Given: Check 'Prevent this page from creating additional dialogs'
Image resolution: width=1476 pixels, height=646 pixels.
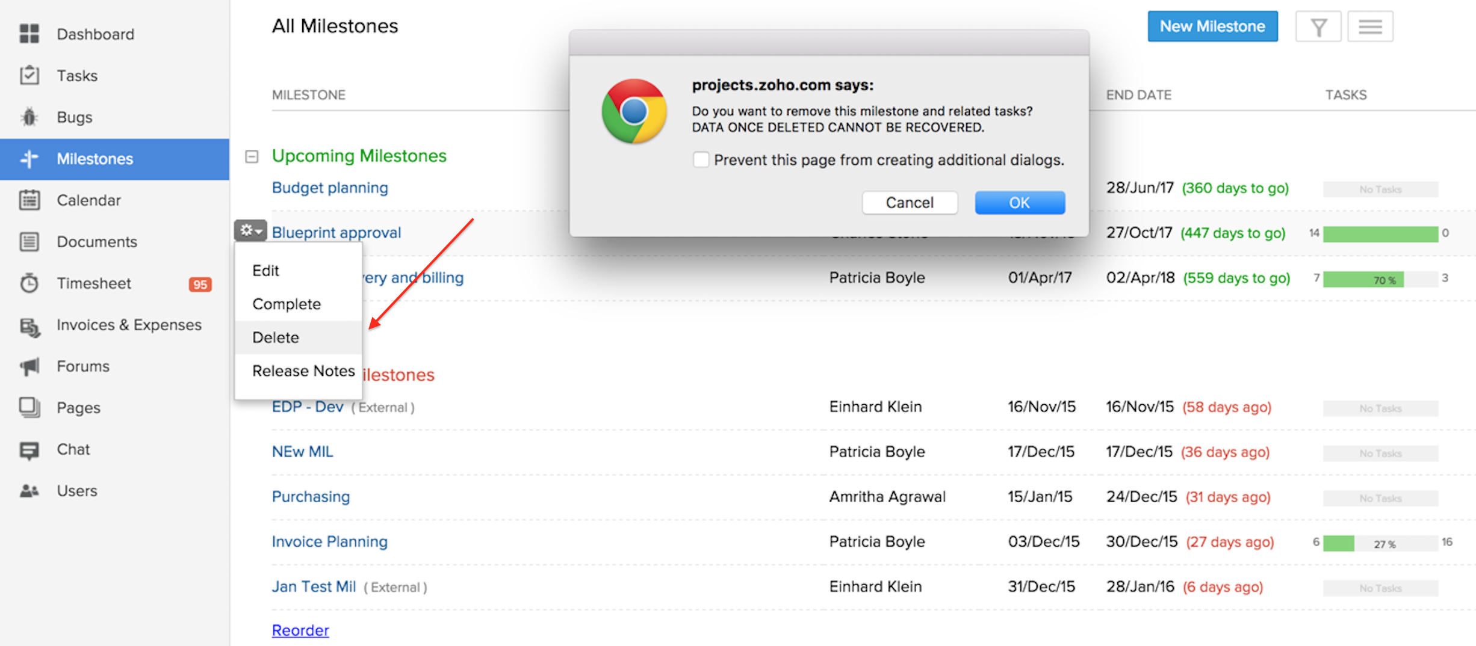Looking at the screenshot, I should pyautogui.click(x=701, y=159).
